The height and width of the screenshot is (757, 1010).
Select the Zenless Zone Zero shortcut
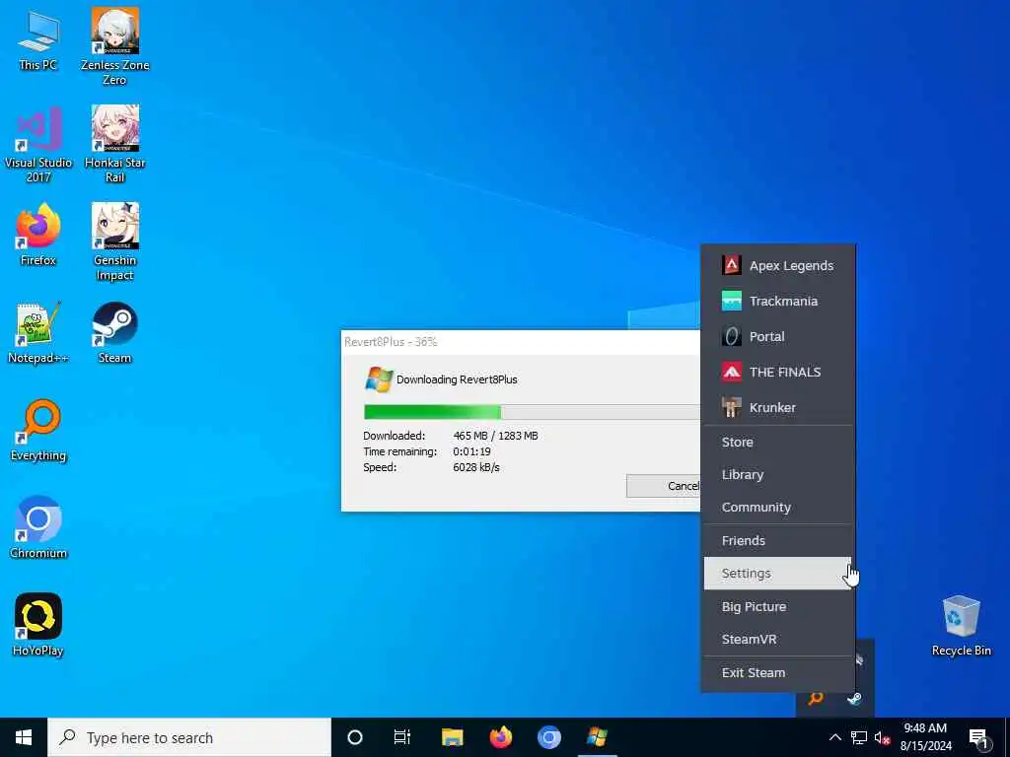(114, 46)
